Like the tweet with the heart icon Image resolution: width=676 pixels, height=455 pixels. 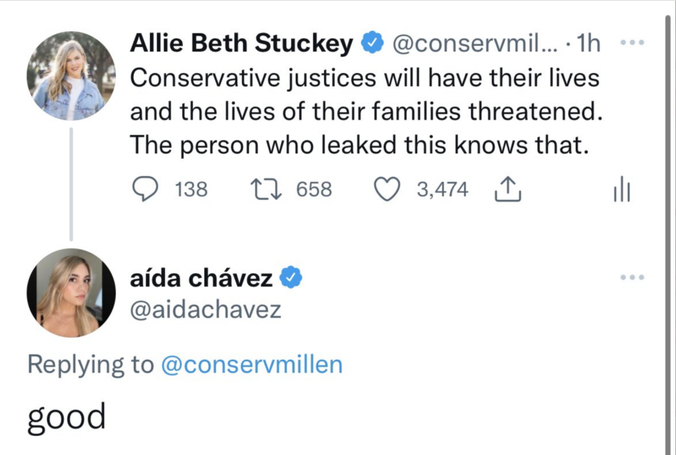pos(388,190)
